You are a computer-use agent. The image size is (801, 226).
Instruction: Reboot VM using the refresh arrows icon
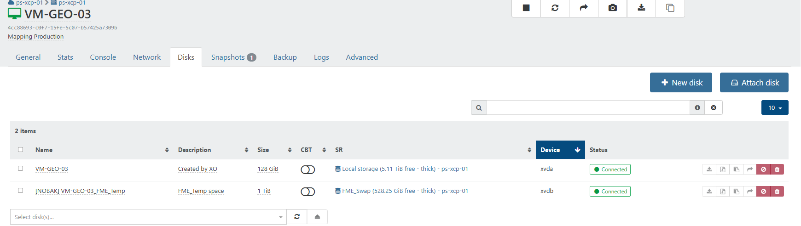(x=555, y=8)
